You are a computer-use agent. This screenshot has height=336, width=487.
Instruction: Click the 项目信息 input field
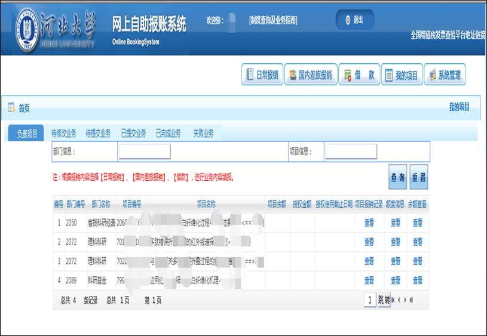pyautogui.click(x=350, y=152)
